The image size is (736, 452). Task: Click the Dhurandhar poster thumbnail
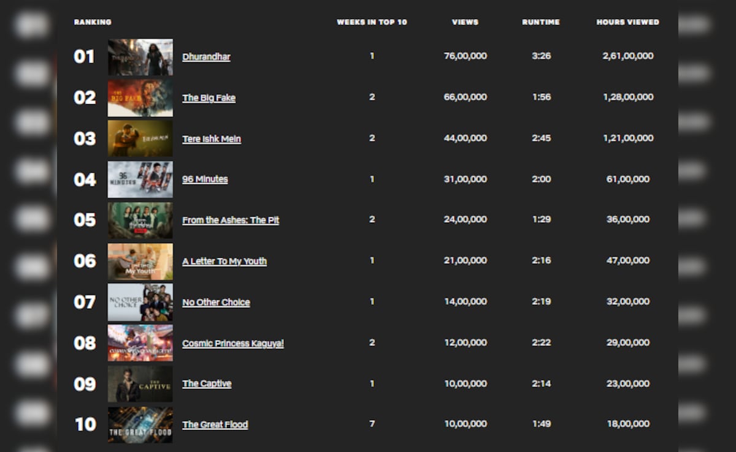140,57
